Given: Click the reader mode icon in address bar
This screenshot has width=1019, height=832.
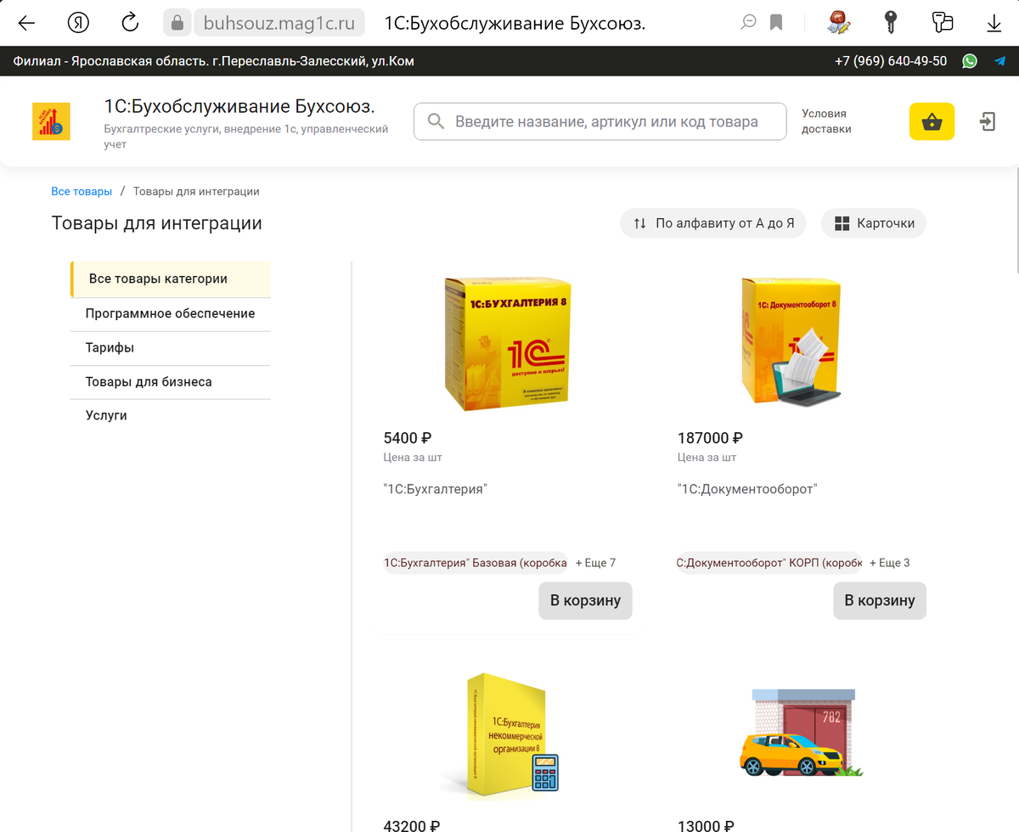Looking at the screenshot, I should click(x=748, y=23).
